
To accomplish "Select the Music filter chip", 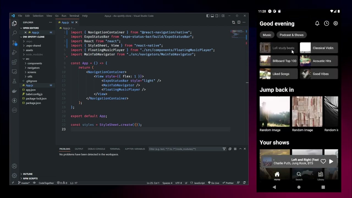I will 267,35.
